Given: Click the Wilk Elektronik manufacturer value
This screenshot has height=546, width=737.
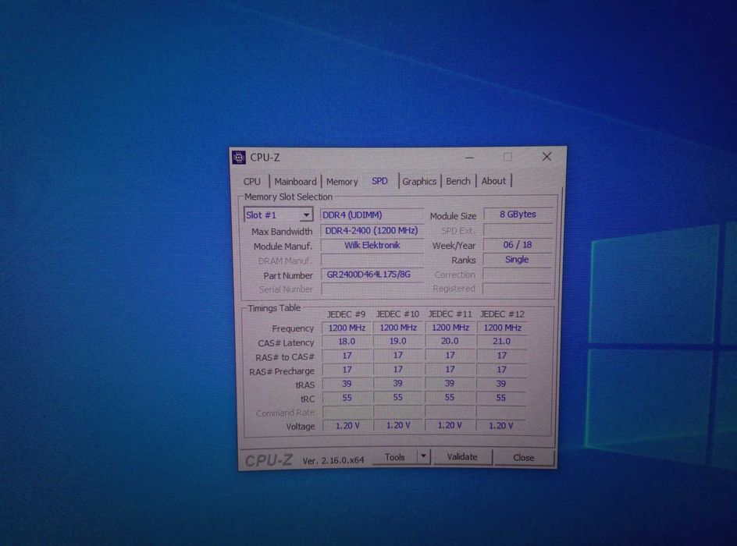Looking at the screenshot, I should click(372, 245).
